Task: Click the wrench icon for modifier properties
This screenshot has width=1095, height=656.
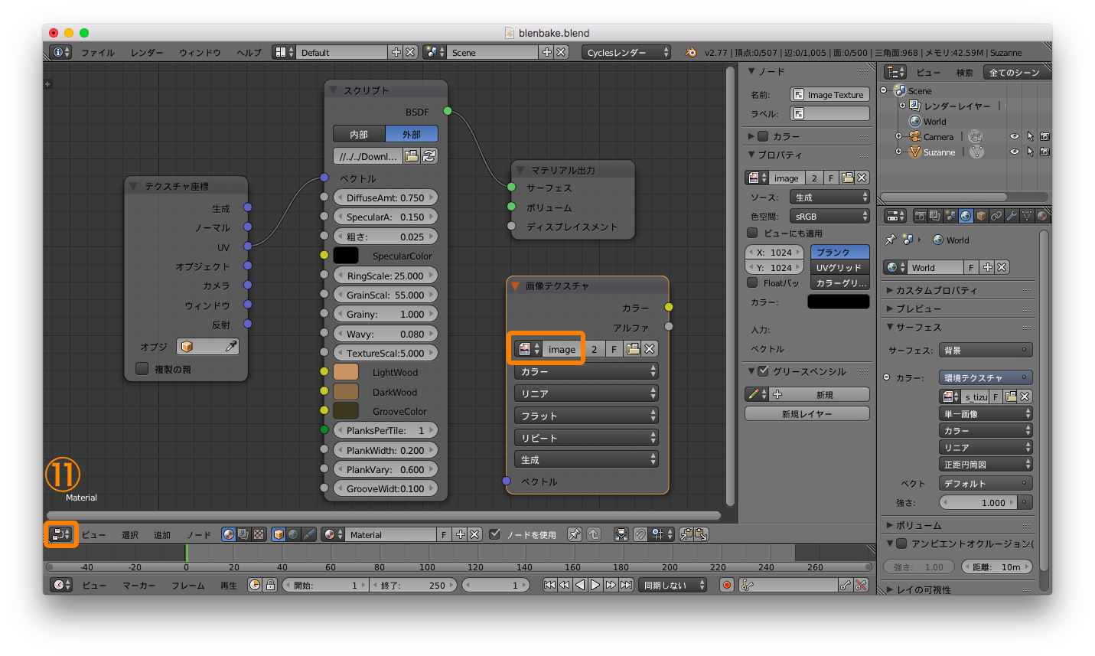Action: pyautogui.click(x=1012, y=217)
